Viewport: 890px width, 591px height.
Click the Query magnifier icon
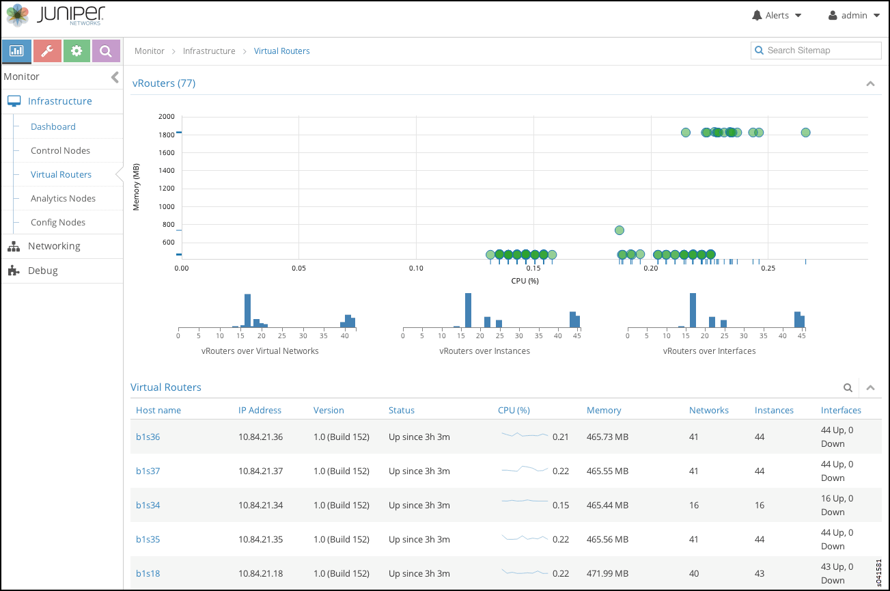[x=106, y=51]
